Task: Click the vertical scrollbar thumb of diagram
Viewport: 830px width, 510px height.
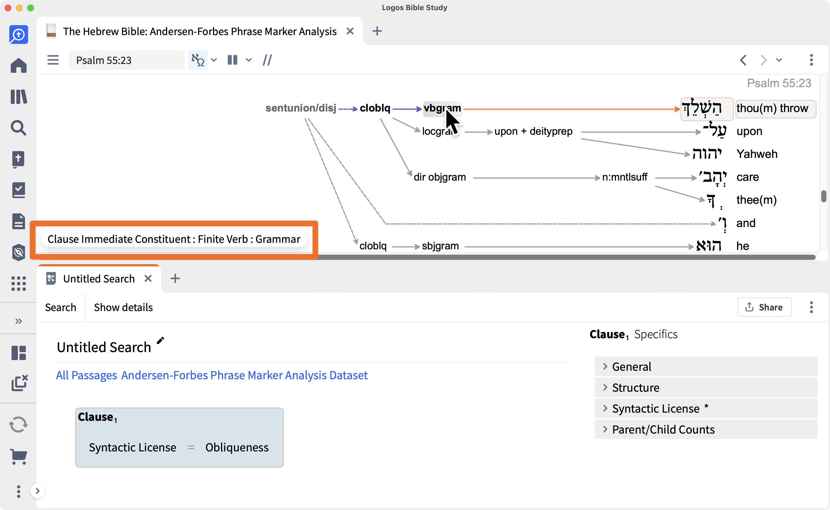Action: 824,196
